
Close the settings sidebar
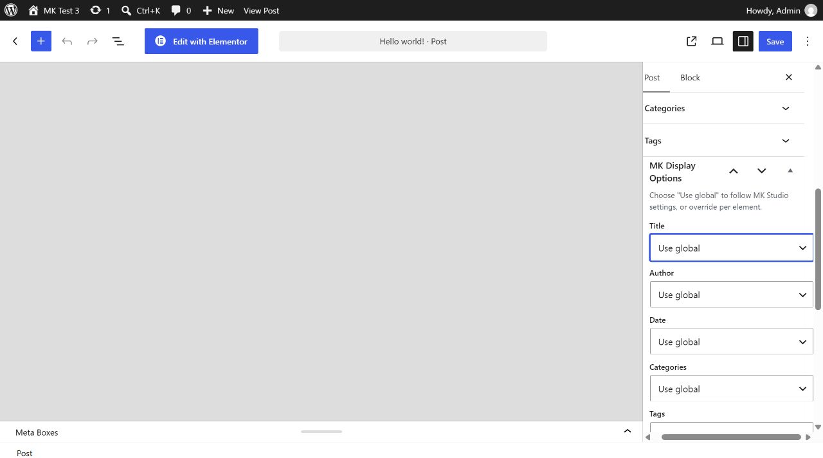[789, 77]
